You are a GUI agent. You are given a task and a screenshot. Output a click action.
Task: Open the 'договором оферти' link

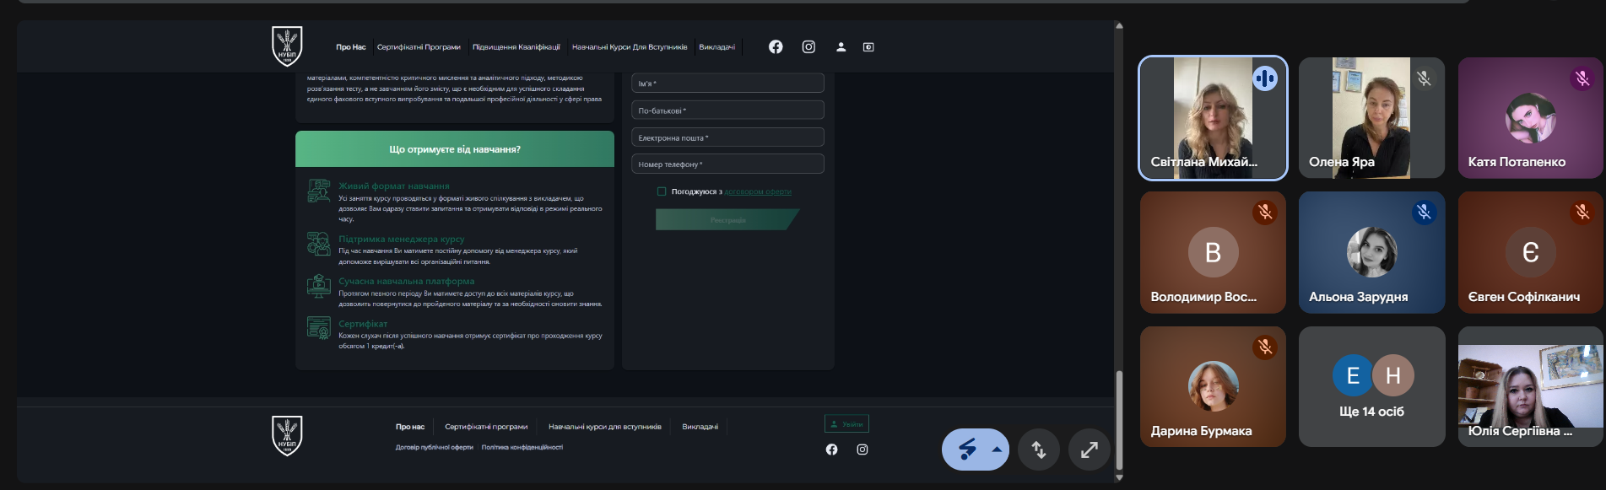pos(758,192)
